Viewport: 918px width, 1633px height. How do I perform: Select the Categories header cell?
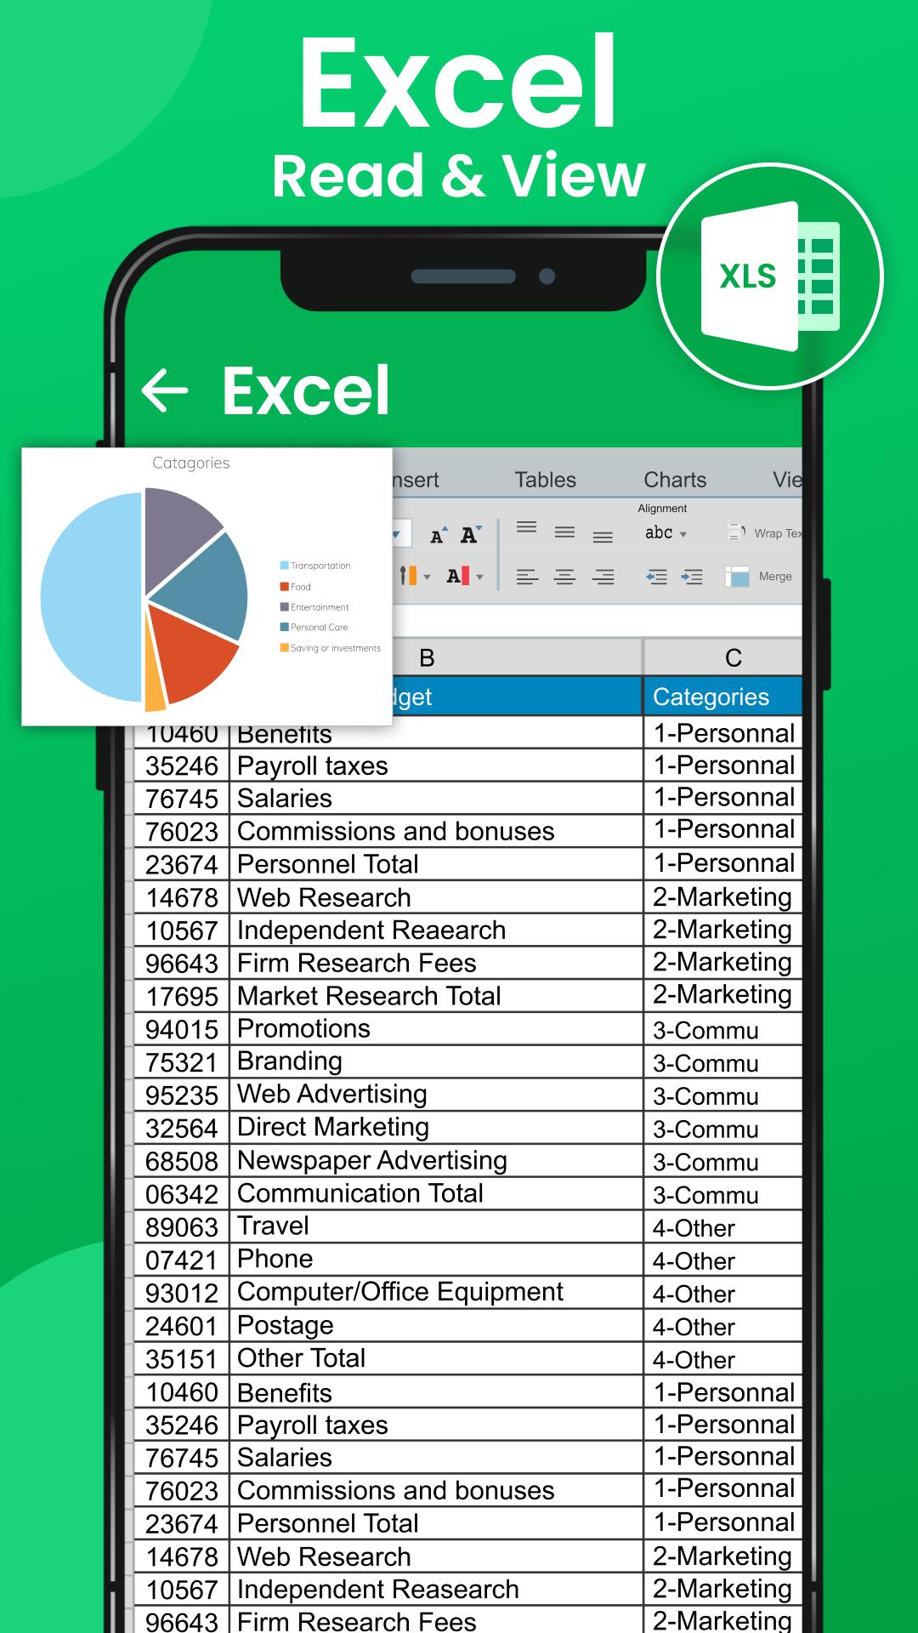click(x=723, y=697)
